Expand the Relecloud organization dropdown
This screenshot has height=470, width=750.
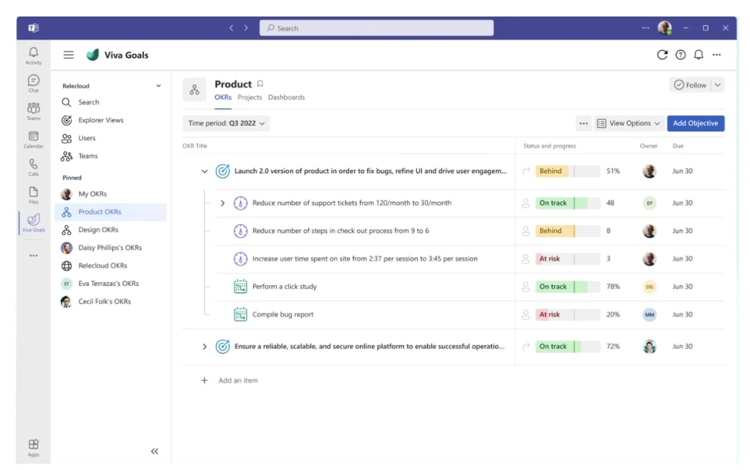pyautogui.click(x=158, y=86)
